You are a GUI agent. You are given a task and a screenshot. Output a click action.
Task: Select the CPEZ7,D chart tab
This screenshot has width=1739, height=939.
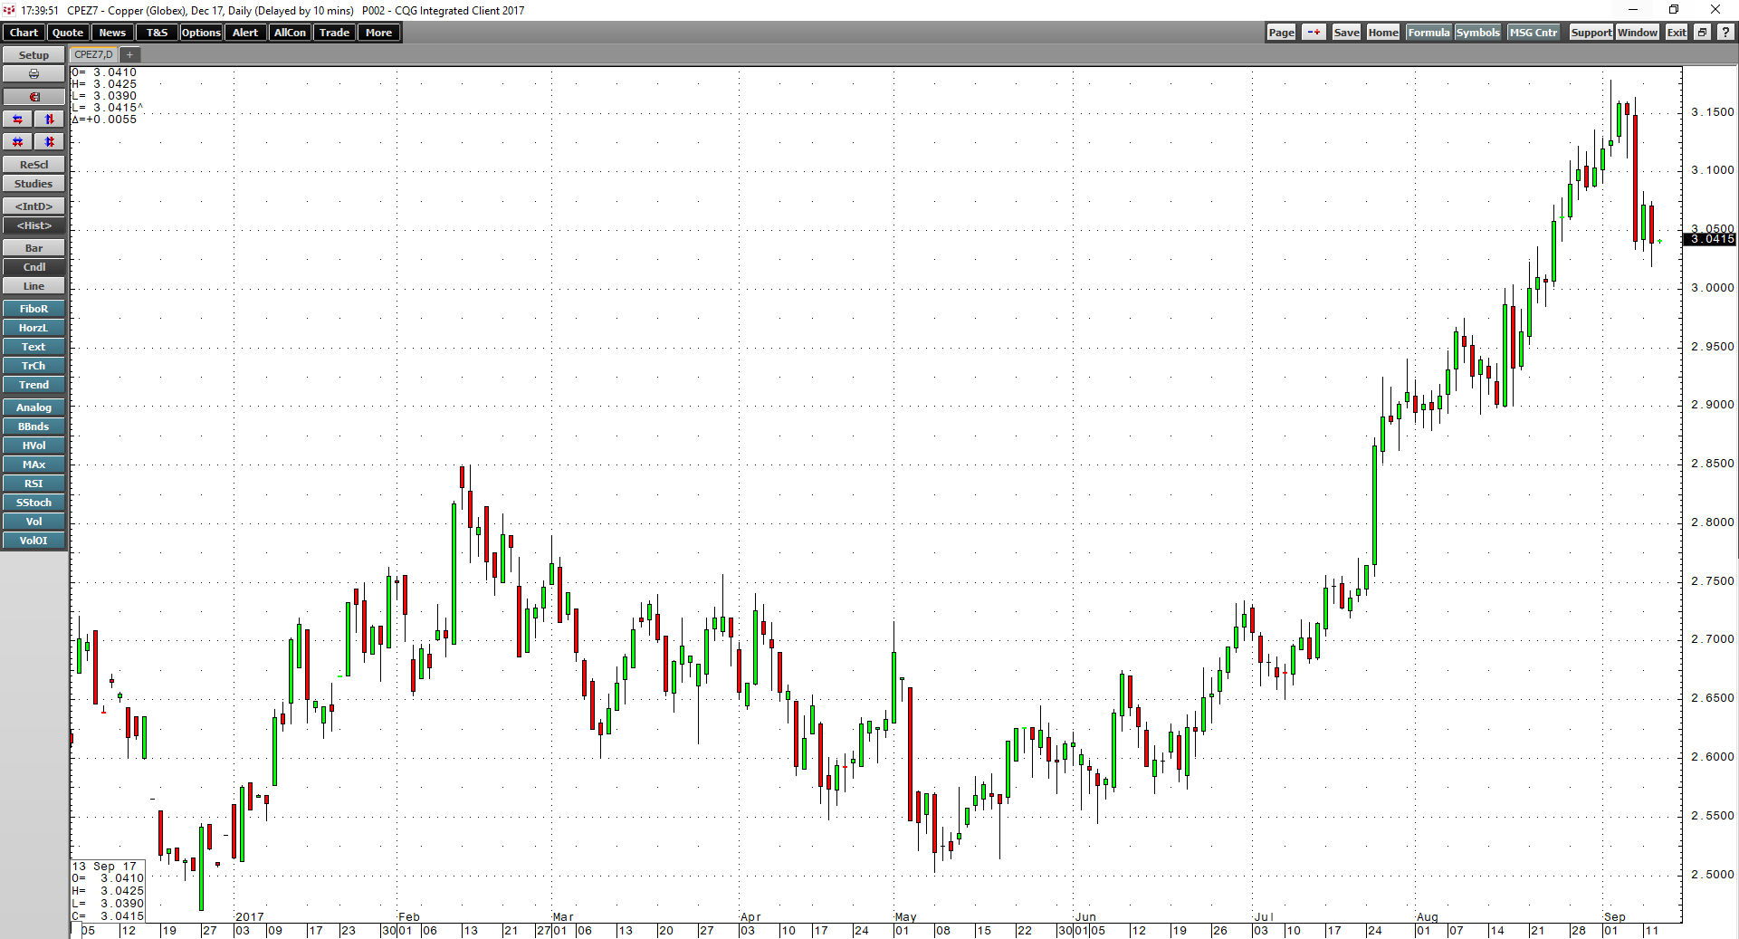tap(94, 55)
